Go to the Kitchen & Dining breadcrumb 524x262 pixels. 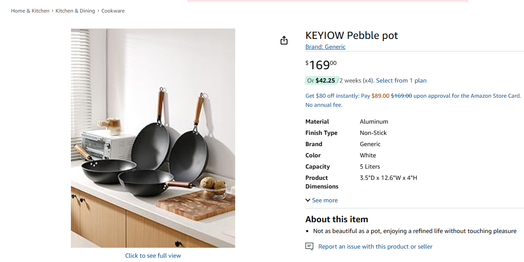tap(75, 11)
